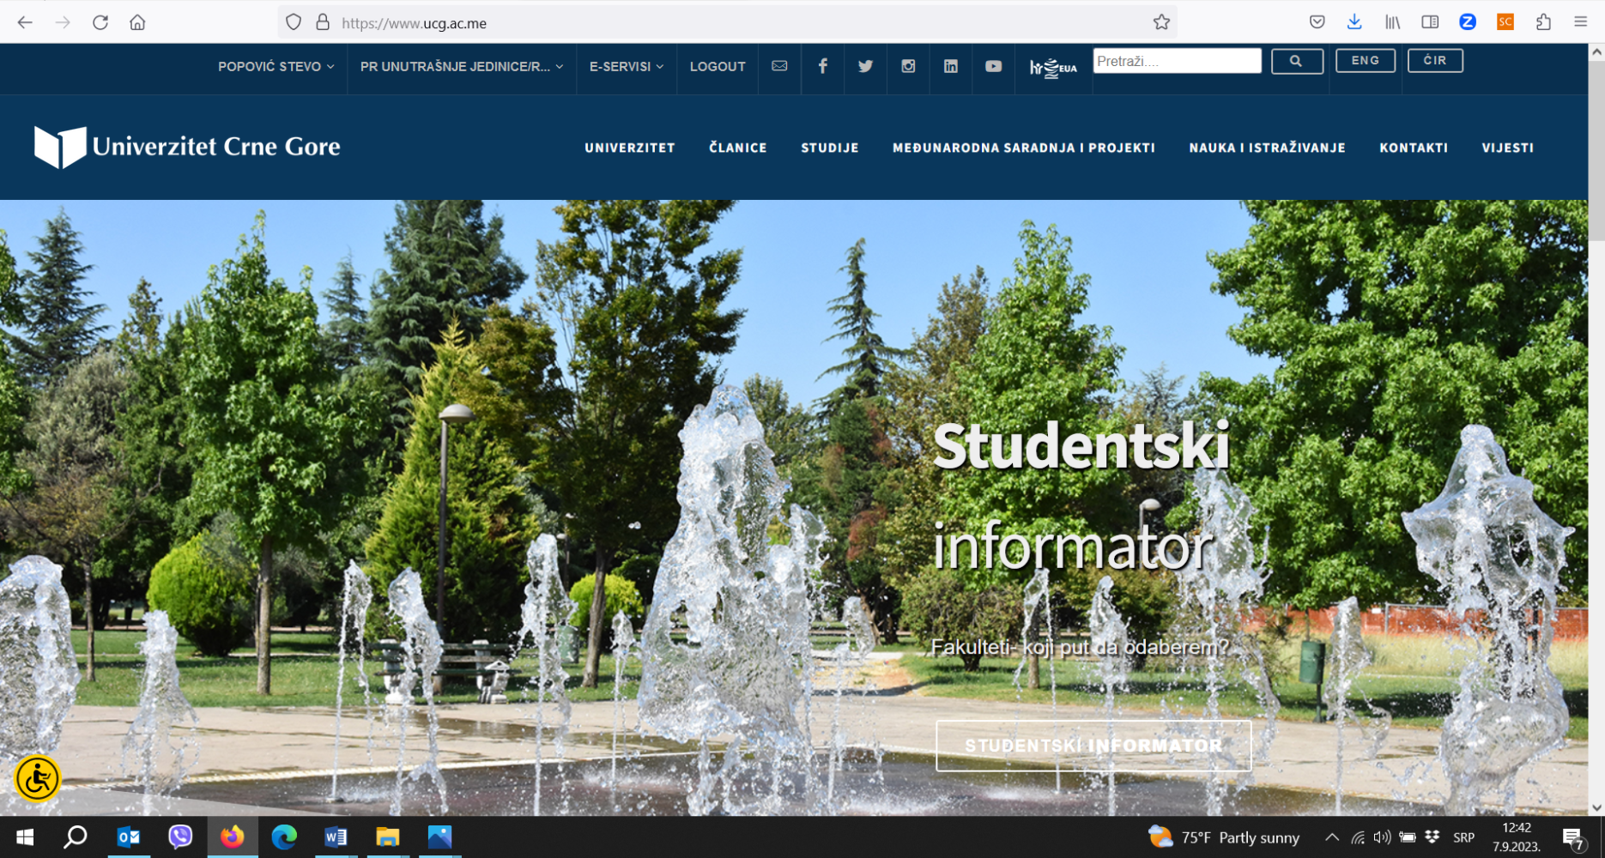Open NAUKA I ISTRAŽIVANJE menu item
The width and height of the screenshot is (1605, 858).
1266,147
